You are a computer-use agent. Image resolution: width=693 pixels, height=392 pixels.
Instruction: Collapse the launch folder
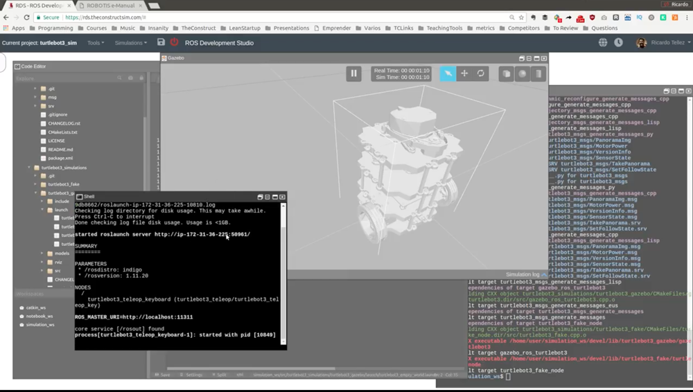42,210
